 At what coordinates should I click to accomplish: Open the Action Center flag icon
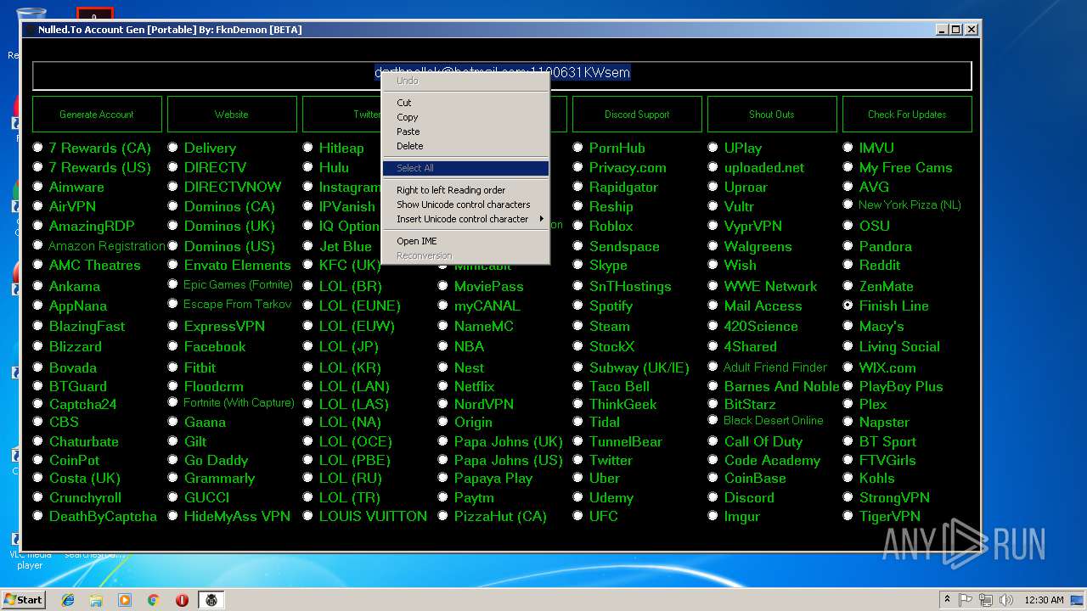[966, 600]
